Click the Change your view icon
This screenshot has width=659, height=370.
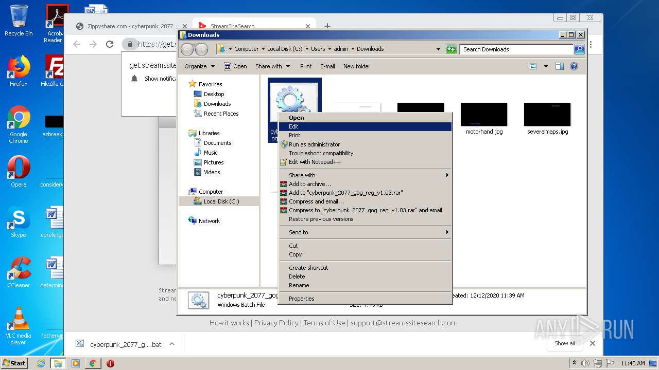(533, 66)
